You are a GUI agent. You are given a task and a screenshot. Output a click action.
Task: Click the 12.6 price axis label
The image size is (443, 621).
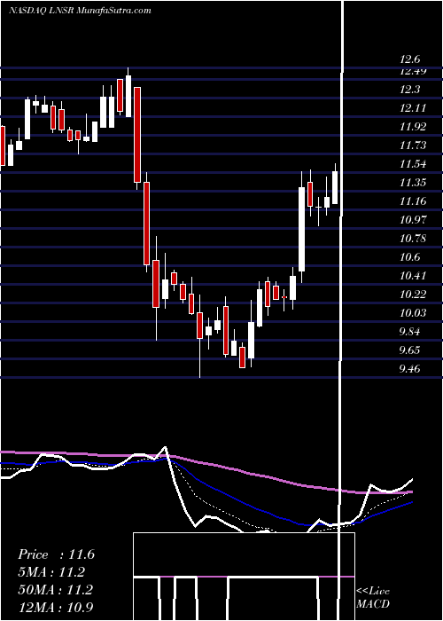(409, 59)
